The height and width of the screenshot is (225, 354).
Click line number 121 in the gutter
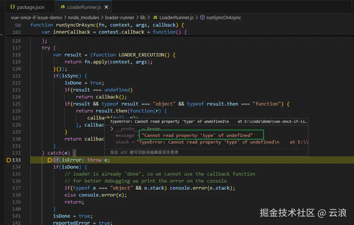pyautogui.click(x=17, y=76)
